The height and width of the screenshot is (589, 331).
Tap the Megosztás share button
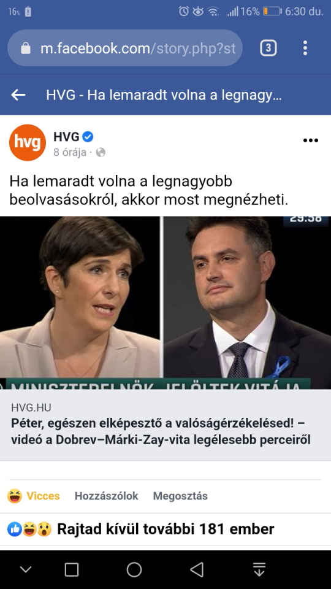180,496
